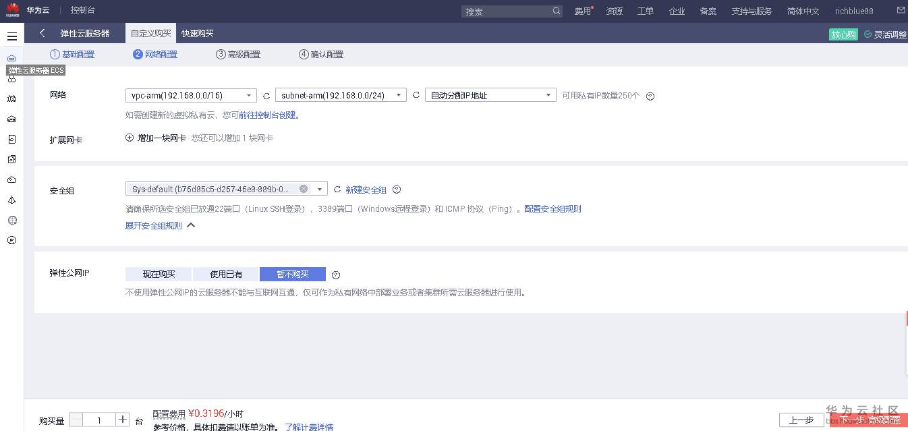Open 企业 menu in top bar
Viewport: 908px width, 431px height.
(677, 11)
